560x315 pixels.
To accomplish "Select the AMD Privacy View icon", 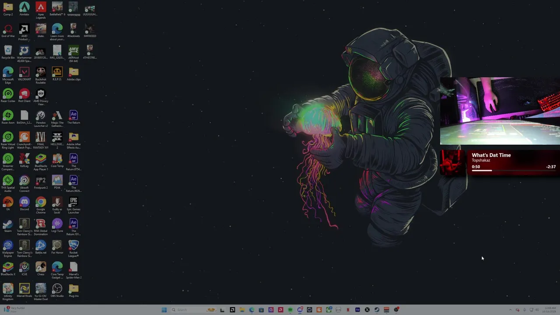I will [41, 97].
